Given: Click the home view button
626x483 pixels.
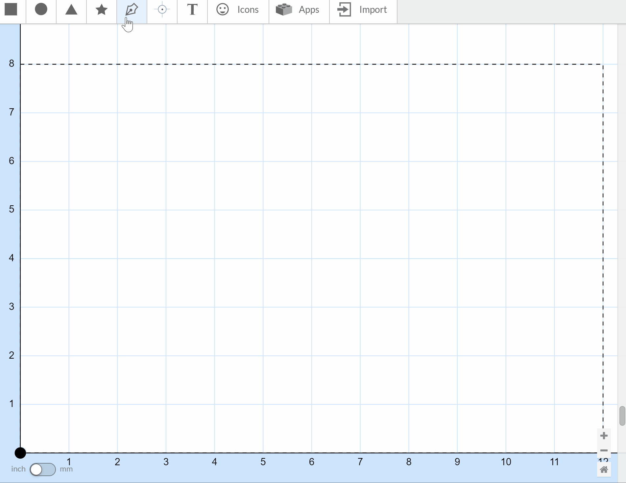Looking at the screenshot, I should click(x=604, y=470).
